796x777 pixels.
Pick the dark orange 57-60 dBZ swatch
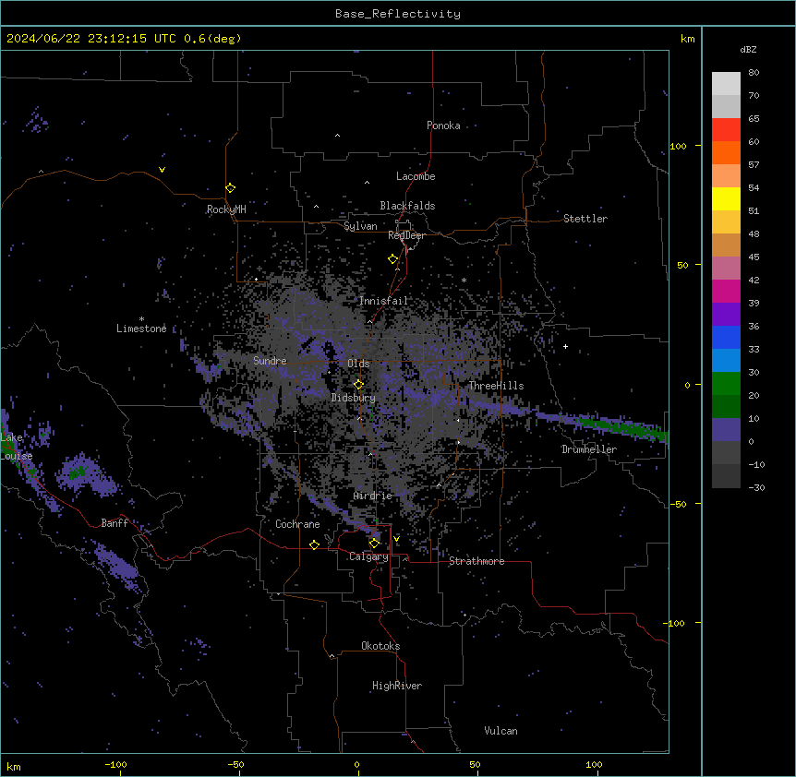pyautogui.click(x=726, y=152)
